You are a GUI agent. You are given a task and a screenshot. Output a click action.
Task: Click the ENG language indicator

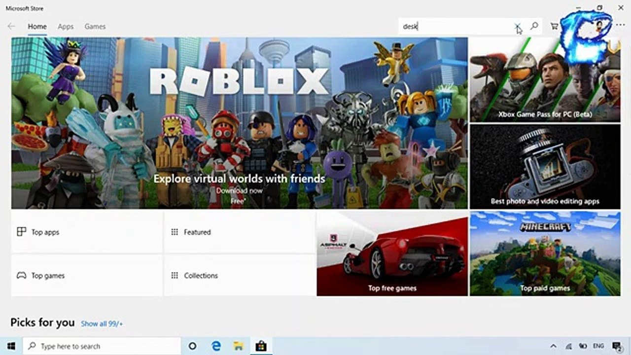(x=598, y=346)
